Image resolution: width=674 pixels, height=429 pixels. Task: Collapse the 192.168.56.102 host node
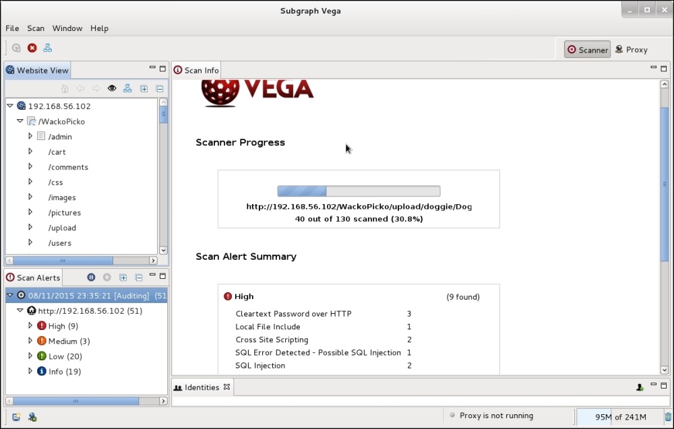(10, 106)
